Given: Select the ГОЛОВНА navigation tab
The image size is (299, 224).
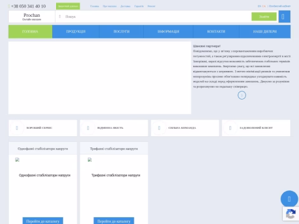Looking at the screenshot, I should [x=31, y=32].
